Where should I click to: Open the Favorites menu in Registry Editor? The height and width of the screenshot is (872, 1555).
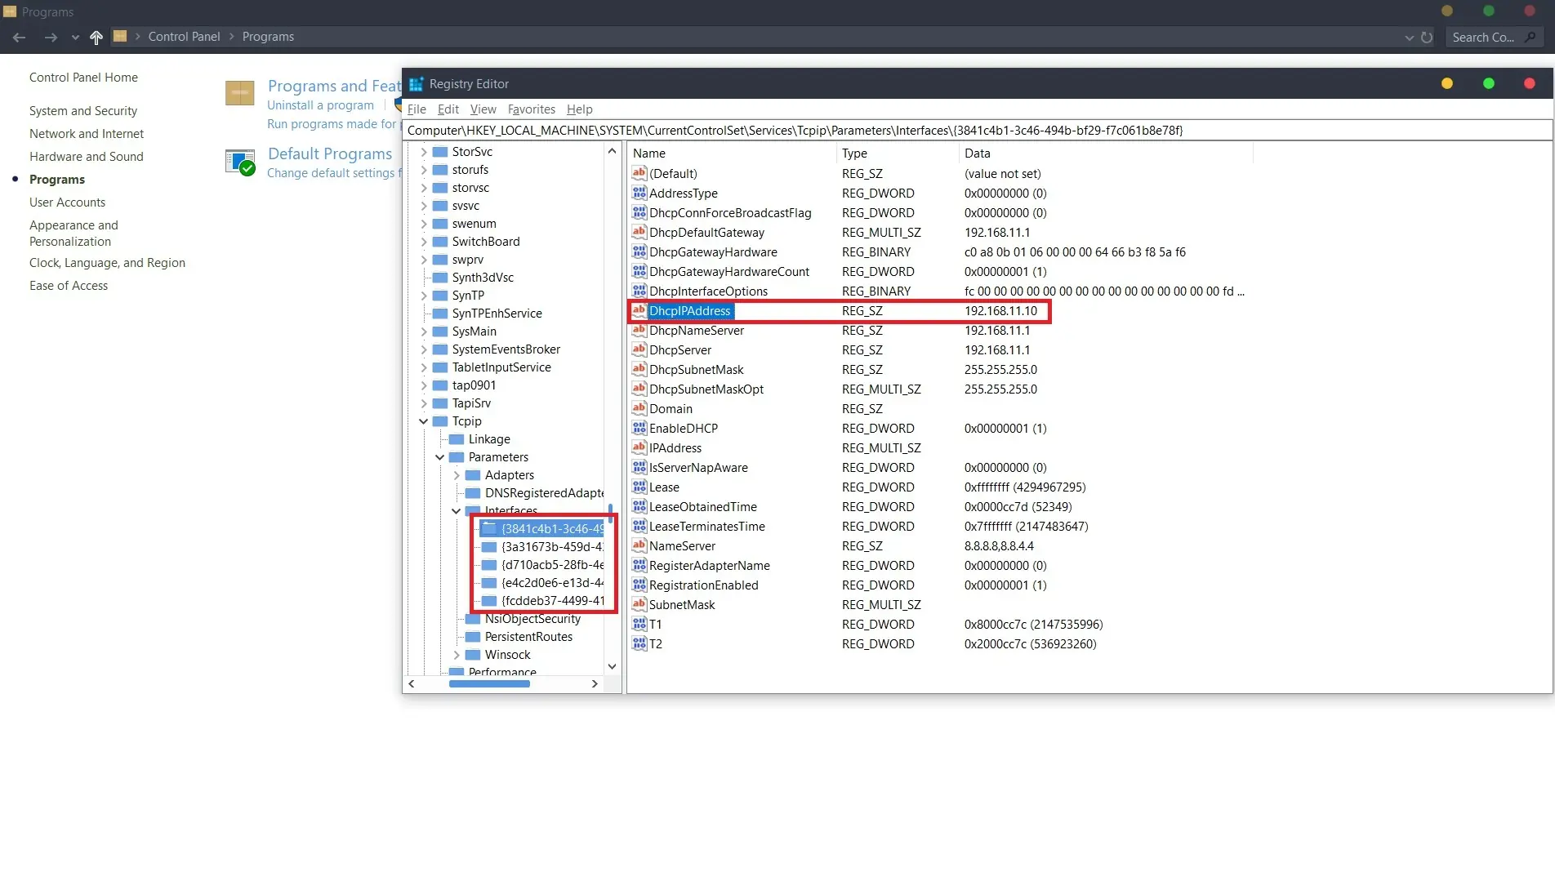532,109
